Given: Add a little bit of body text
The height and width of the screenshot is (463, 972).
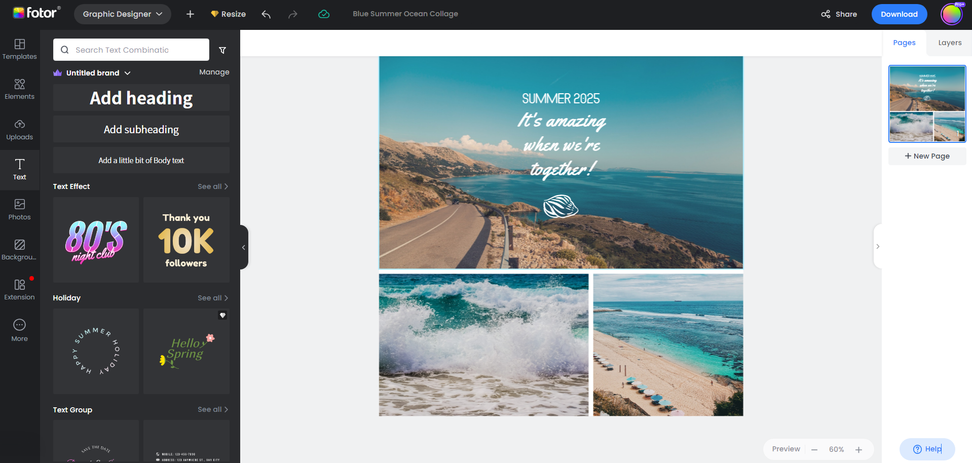Looking at the screenshot, I should pos(141,161).
